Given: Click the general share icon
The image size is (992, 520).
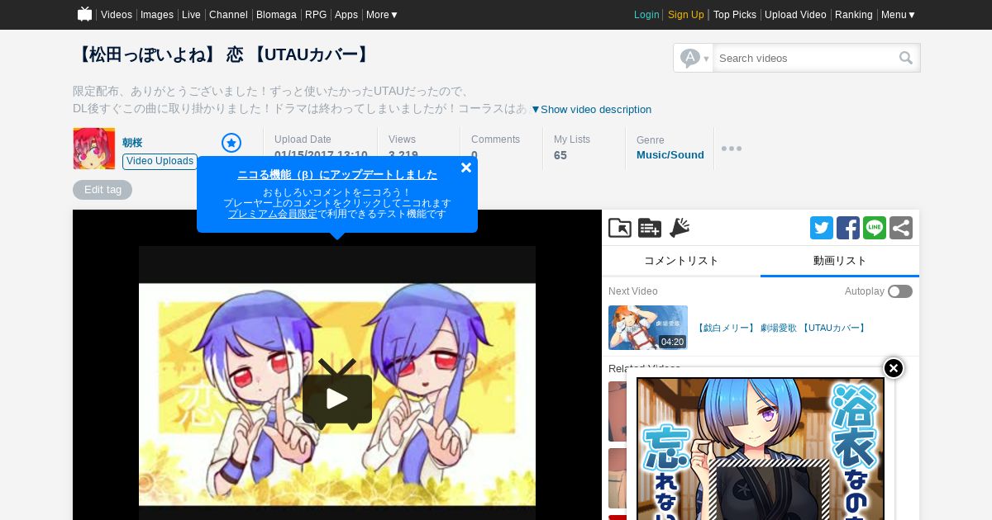Looking at the screenshot, I should pyautogui.click(x=901, y=228).
